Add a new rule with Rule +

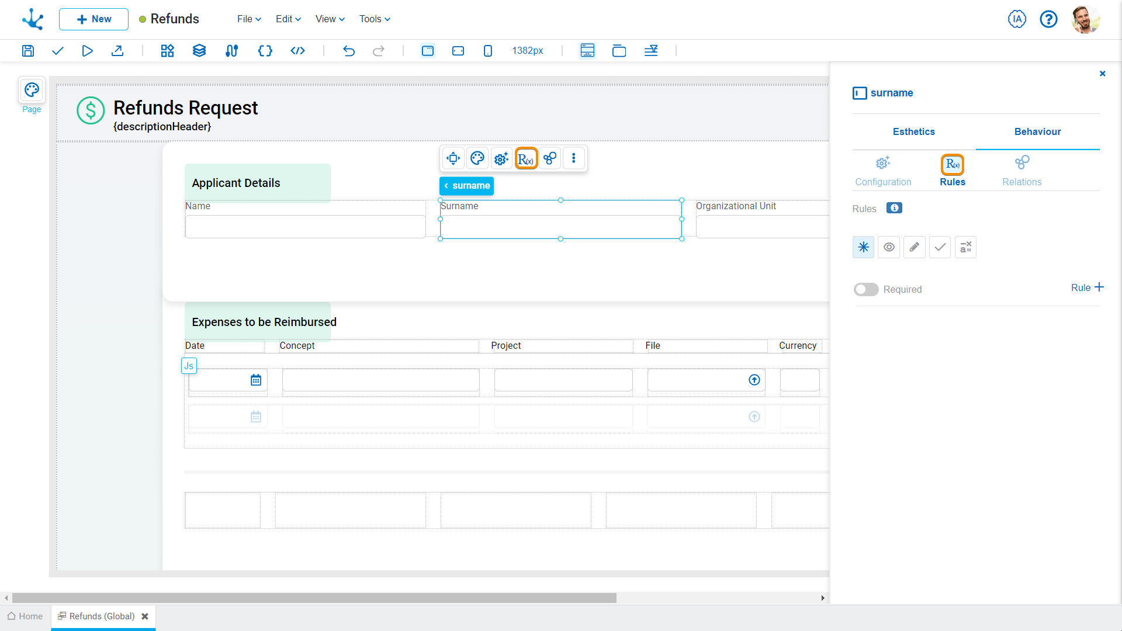click(x=1087, y=287)
